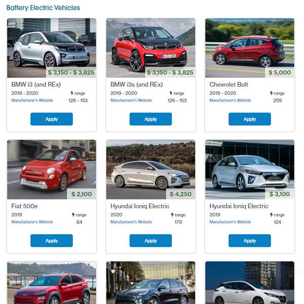Click Apply for BMW i3s (and REx)

pyautogui.click(x=150, y=119)
